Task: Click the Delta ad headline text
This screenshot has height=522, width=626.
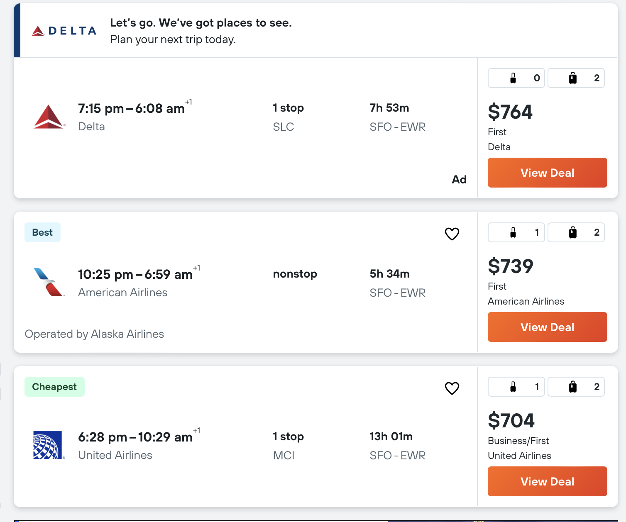Action: pos(201,23)
